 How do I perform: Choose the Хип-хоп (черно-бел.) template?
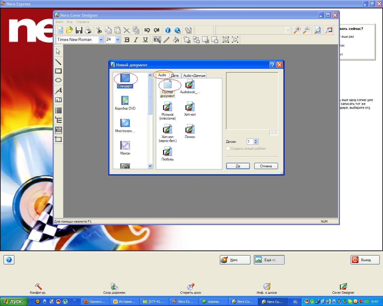167,134
